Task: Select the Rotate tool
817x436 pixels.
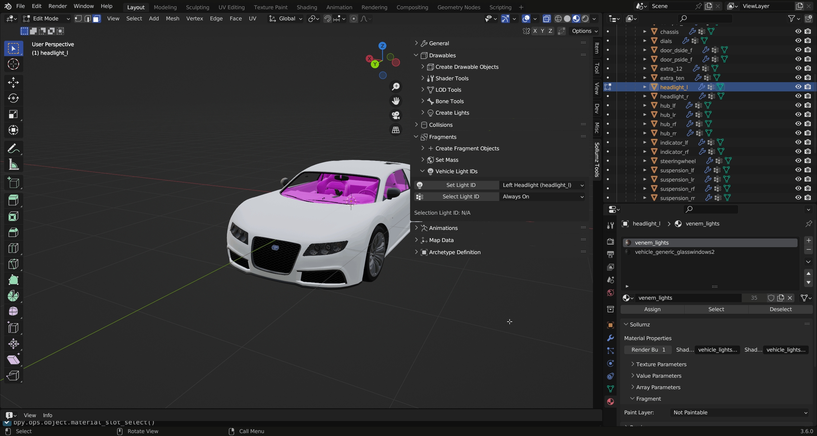Action: (13, 98)
